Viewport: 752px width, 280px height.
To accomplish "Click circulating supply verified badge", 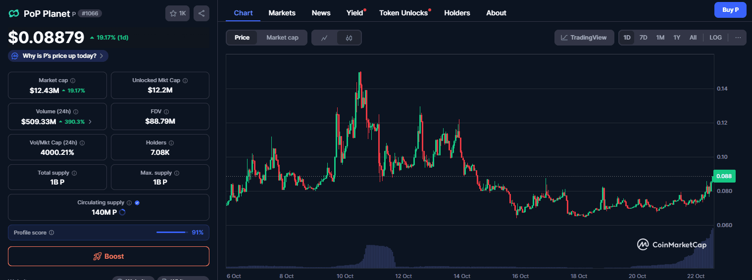I will 137,203.
